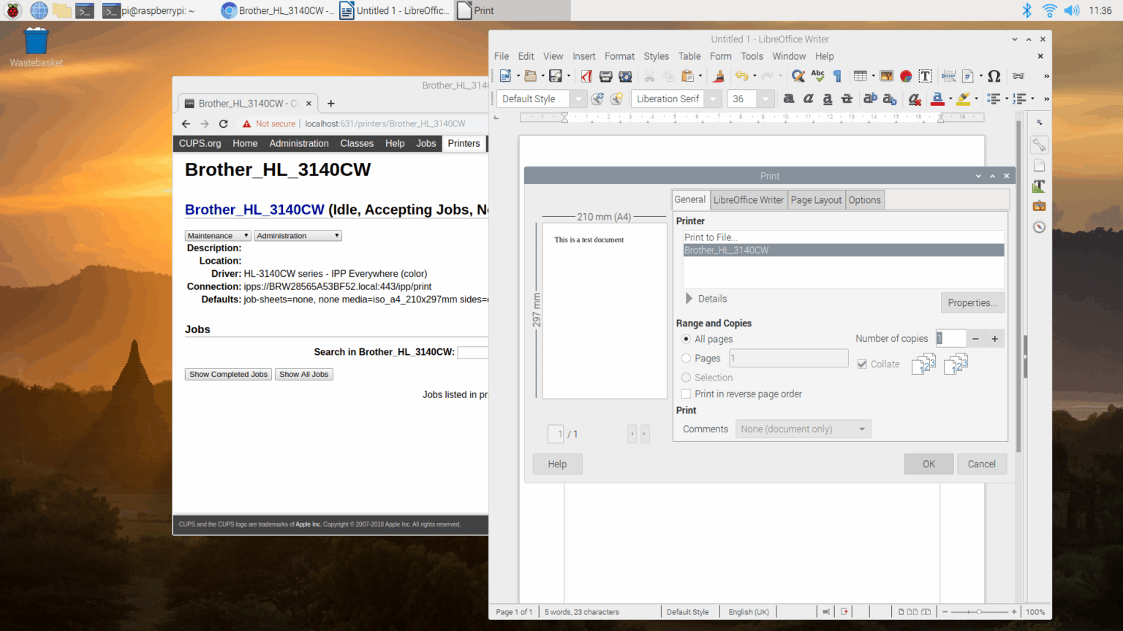The height and width of the screenshot is (631, 1123).
Task: Open the Liberation Serif font name dropdown
Action: (x=713, y=99)
